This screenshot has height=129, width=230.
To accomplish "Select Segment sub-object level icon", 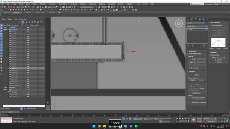I will coord(197,75).
